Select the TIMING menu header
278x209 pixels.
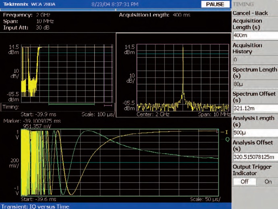(x=243, y=4)
